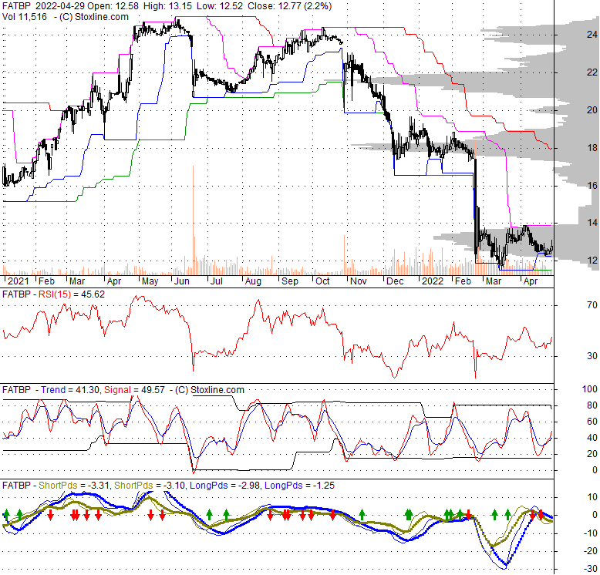
Task: Click the 'Feb' label after 2021
Action: [47, 281]
